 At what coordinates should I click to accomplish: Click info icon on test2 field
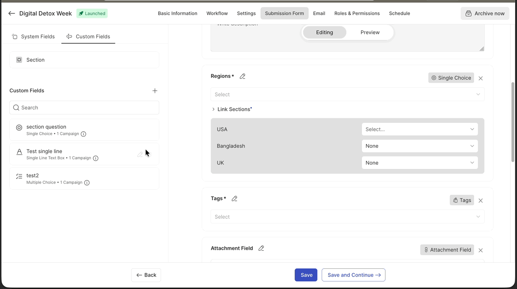pos(87,183)
